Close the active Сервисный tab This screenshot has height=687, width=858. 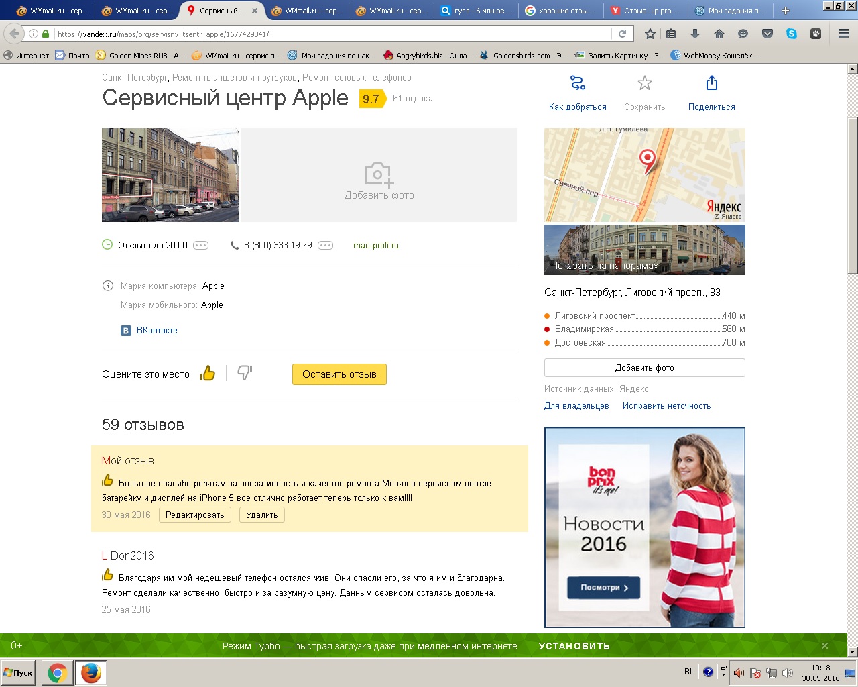(255, 11)
